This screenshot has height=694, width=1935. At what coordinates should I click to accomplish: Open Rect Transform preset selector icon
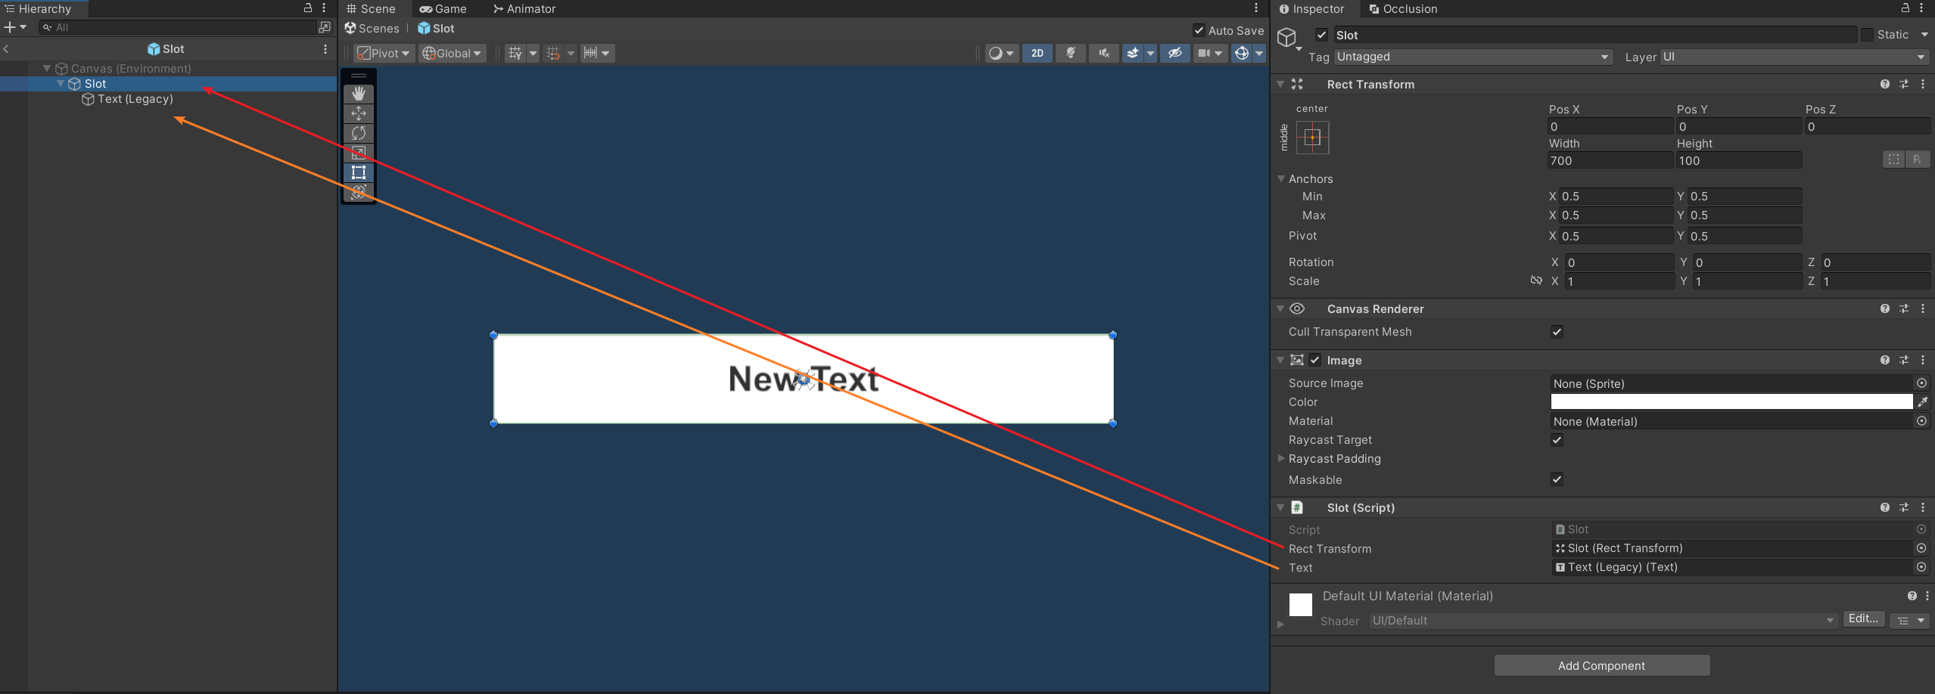click(x=1904, y=84)
